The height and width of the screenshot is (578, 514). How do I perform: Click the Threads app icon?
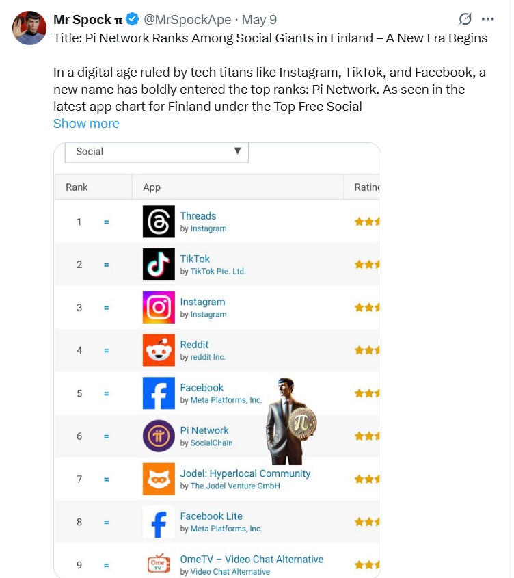[159, 222]
